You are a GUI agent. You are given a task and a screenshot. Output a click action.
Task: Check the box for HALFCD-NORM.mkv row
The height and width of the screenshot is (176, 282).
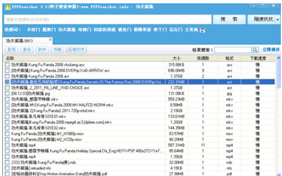(7, 105)
